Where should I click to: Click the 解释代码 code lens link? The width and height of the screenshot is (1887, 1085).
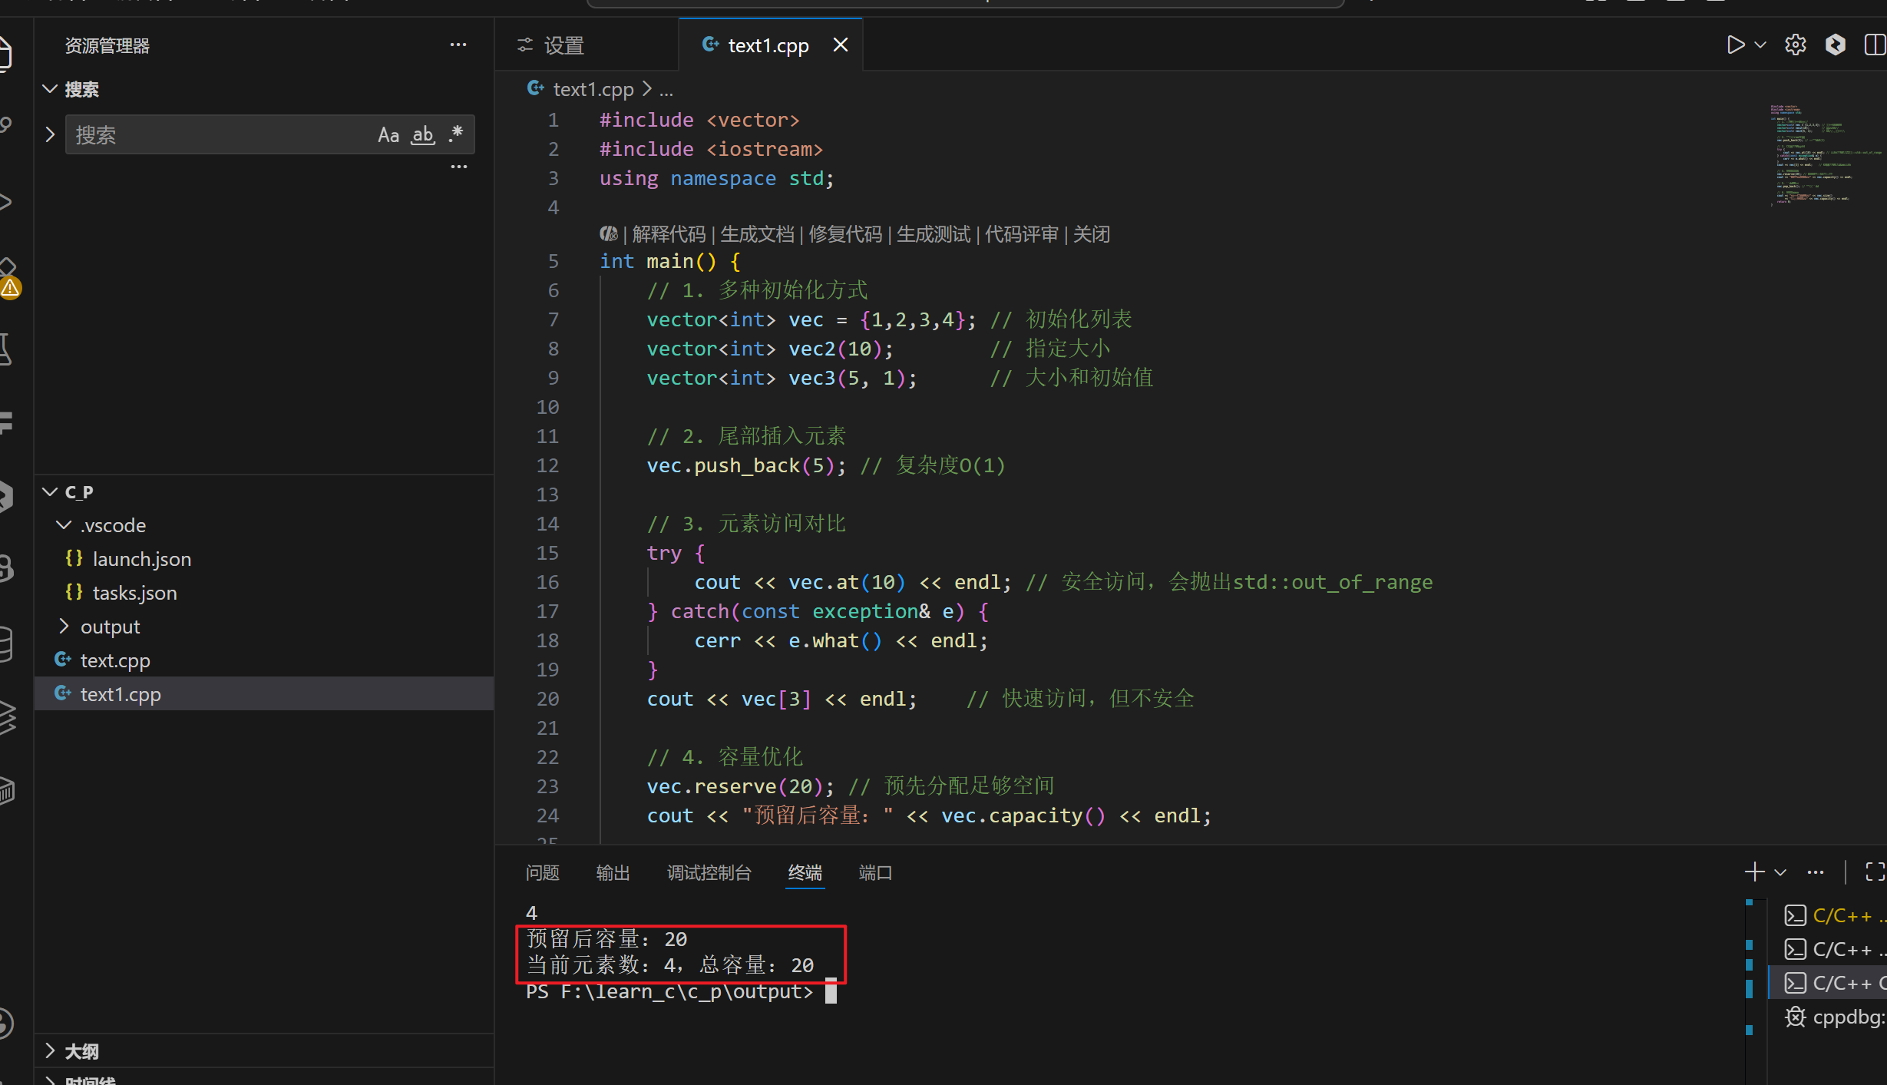[669, 234]
